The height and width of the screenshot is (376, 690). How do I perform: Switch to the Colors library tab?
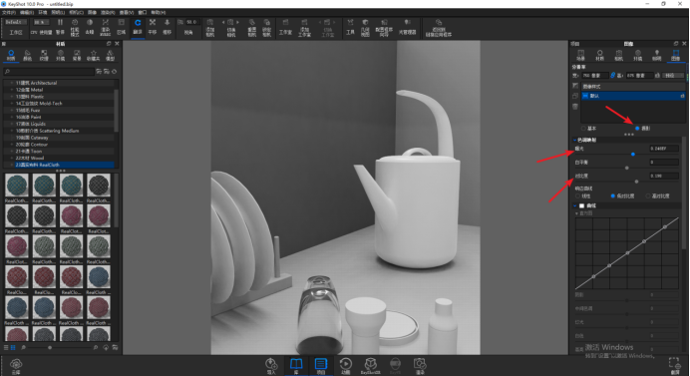pyautogui.click(x=27, y=55)
